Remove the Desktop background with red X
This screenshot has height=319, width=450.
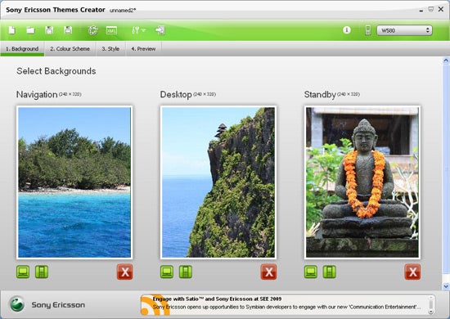point(268,272)
